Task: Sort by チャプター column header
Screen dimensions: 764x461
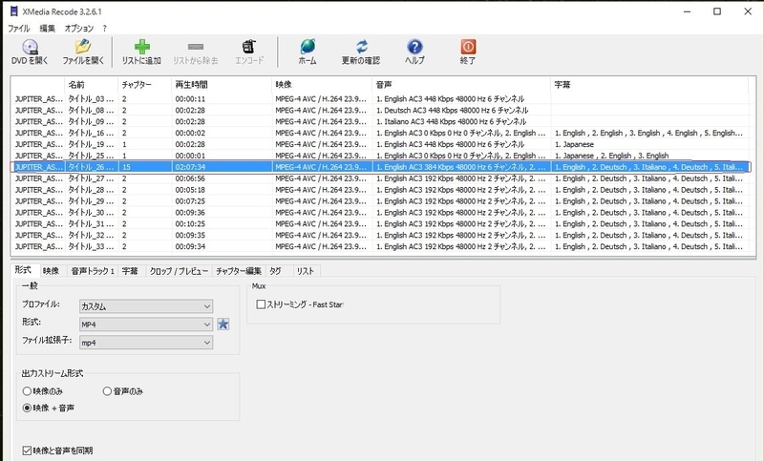Action: point(145,85)
